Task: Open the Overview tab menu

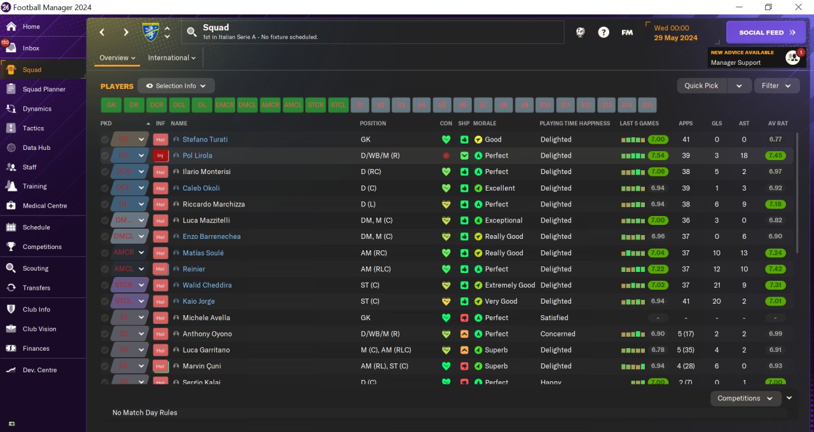Action: click(x=118, y=58)
